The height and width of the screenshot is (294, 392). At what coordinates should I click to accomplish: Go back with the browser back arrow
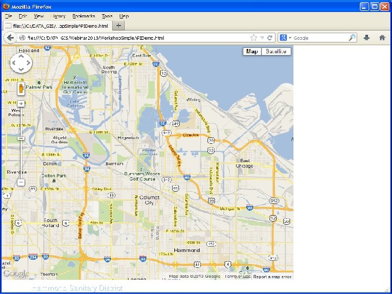pyautogui.click(x=10, y=38)
